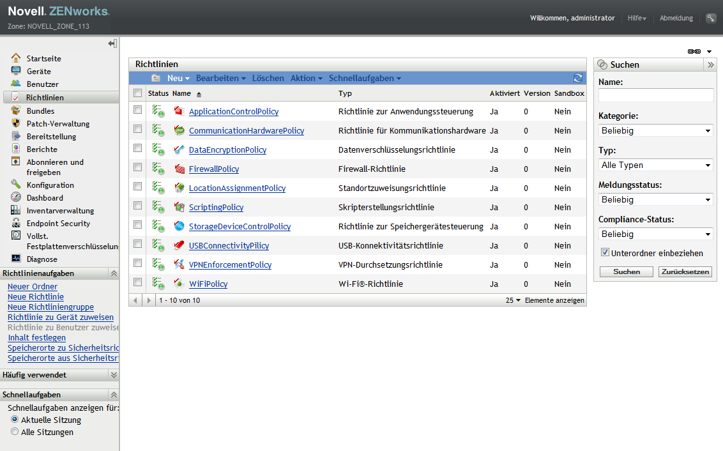The width and height of the screenshot is (723, 451).
Task: Open the Bearbeiten menu
Action: [x=220, y=78]
